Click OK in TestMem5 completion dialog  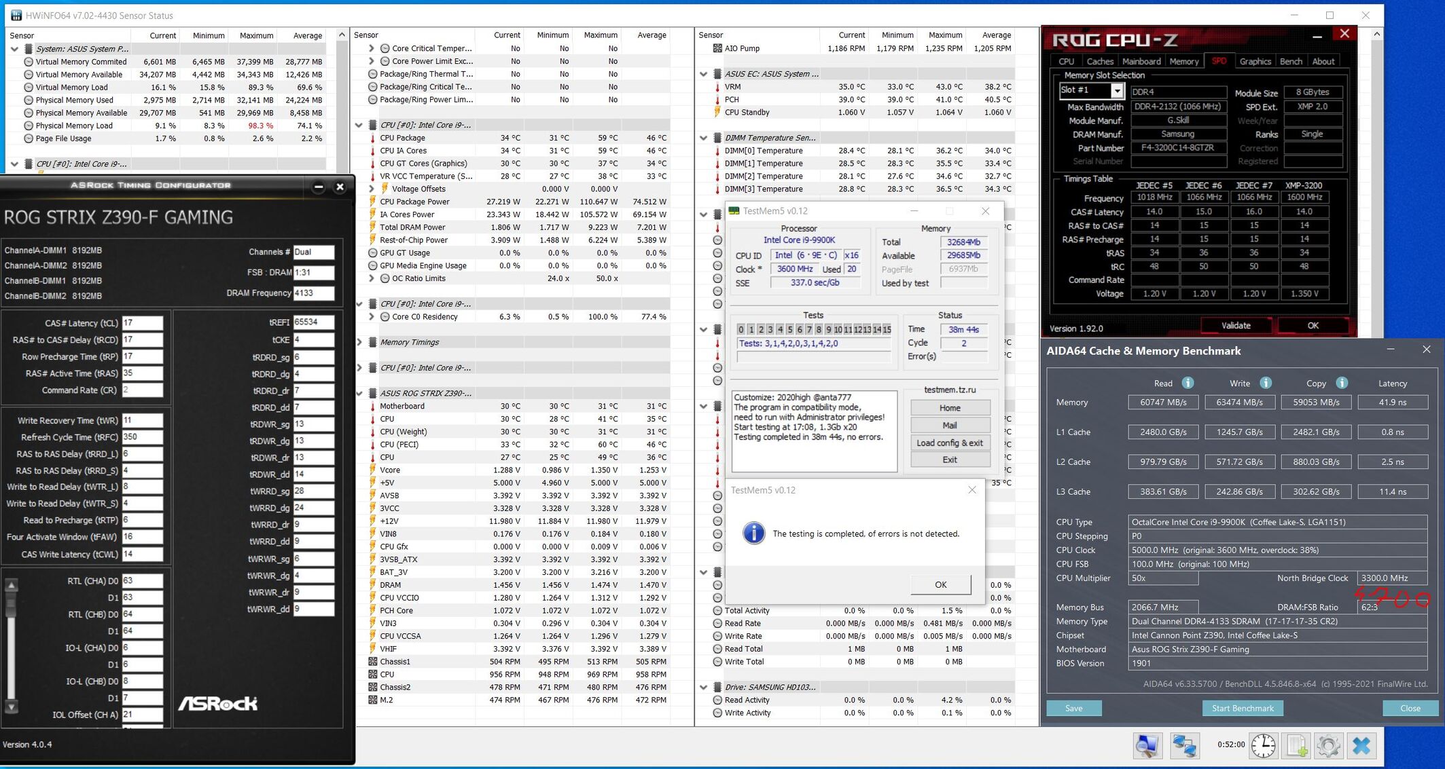coord(941,584)
